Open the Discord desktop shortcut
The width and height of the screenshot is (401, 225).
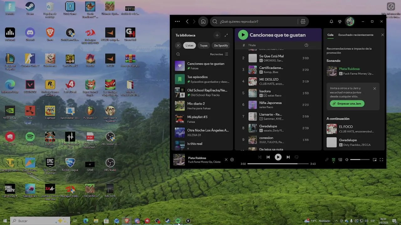30,34
